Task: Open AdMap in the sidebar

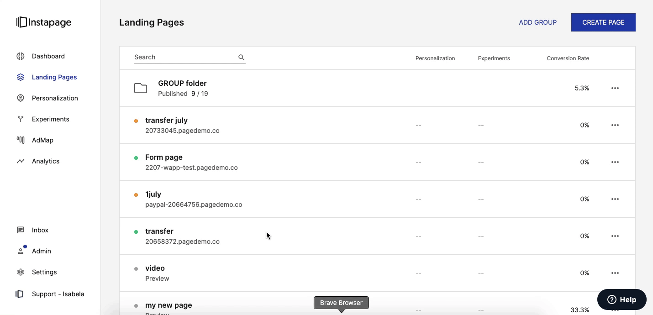Action: [42, 140]
